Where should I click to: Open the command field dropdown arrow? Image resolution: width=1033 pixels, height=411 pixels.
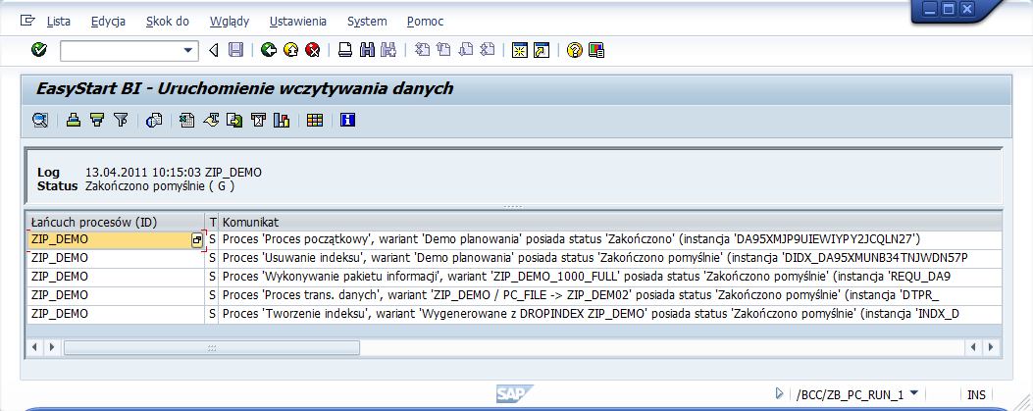(187, 50)
